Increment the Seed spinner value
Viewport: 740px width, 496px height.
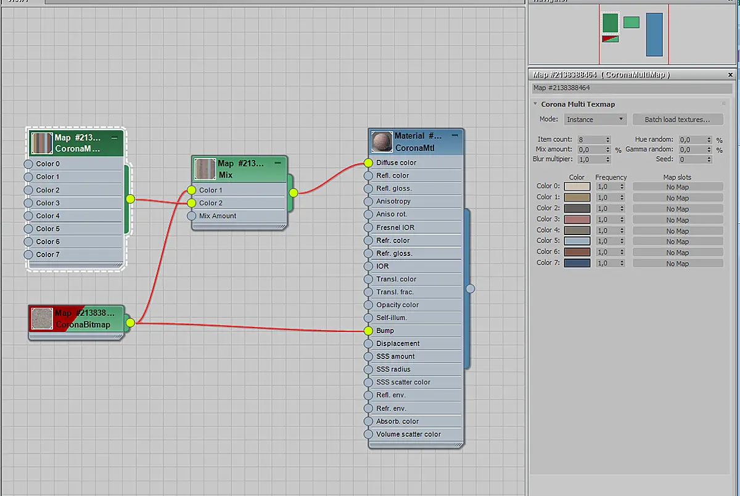709,157
